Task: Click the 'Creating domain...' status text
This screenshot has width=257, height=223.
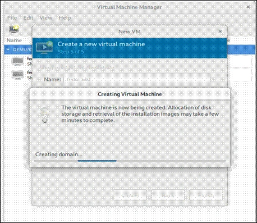Action: pyautogui.click(x=59, y=154)
